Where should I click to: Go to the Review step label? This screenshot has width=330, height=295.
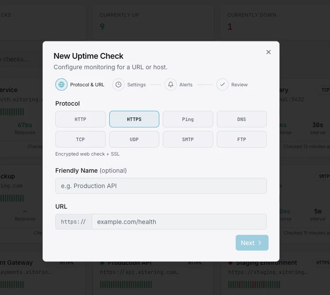click(x=239, y=85)
